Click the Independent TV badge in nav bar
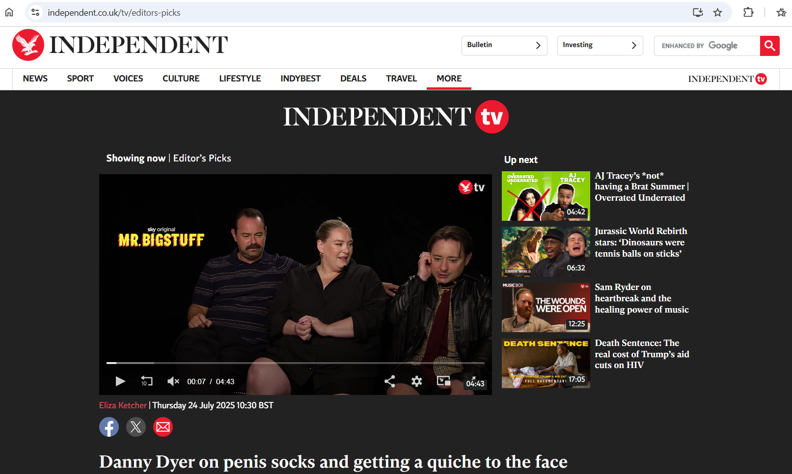Viewport: 792px width, 474px height. [727, 79]
